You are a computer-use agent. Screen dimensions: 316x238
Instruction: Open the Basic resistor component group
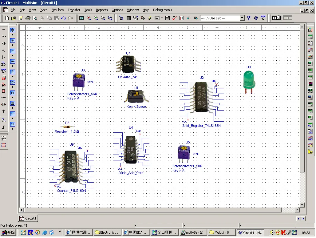[x=4, y=37]
